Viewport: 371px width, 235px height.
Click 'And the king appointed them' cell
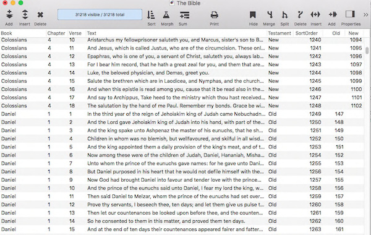pyautogui.click(x=176, y=147)
